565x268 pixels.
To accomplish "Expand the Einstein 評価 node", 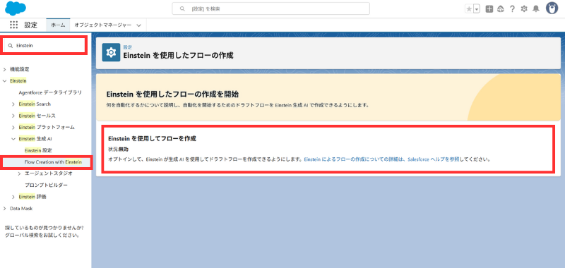I will click(x=13, y=197).
